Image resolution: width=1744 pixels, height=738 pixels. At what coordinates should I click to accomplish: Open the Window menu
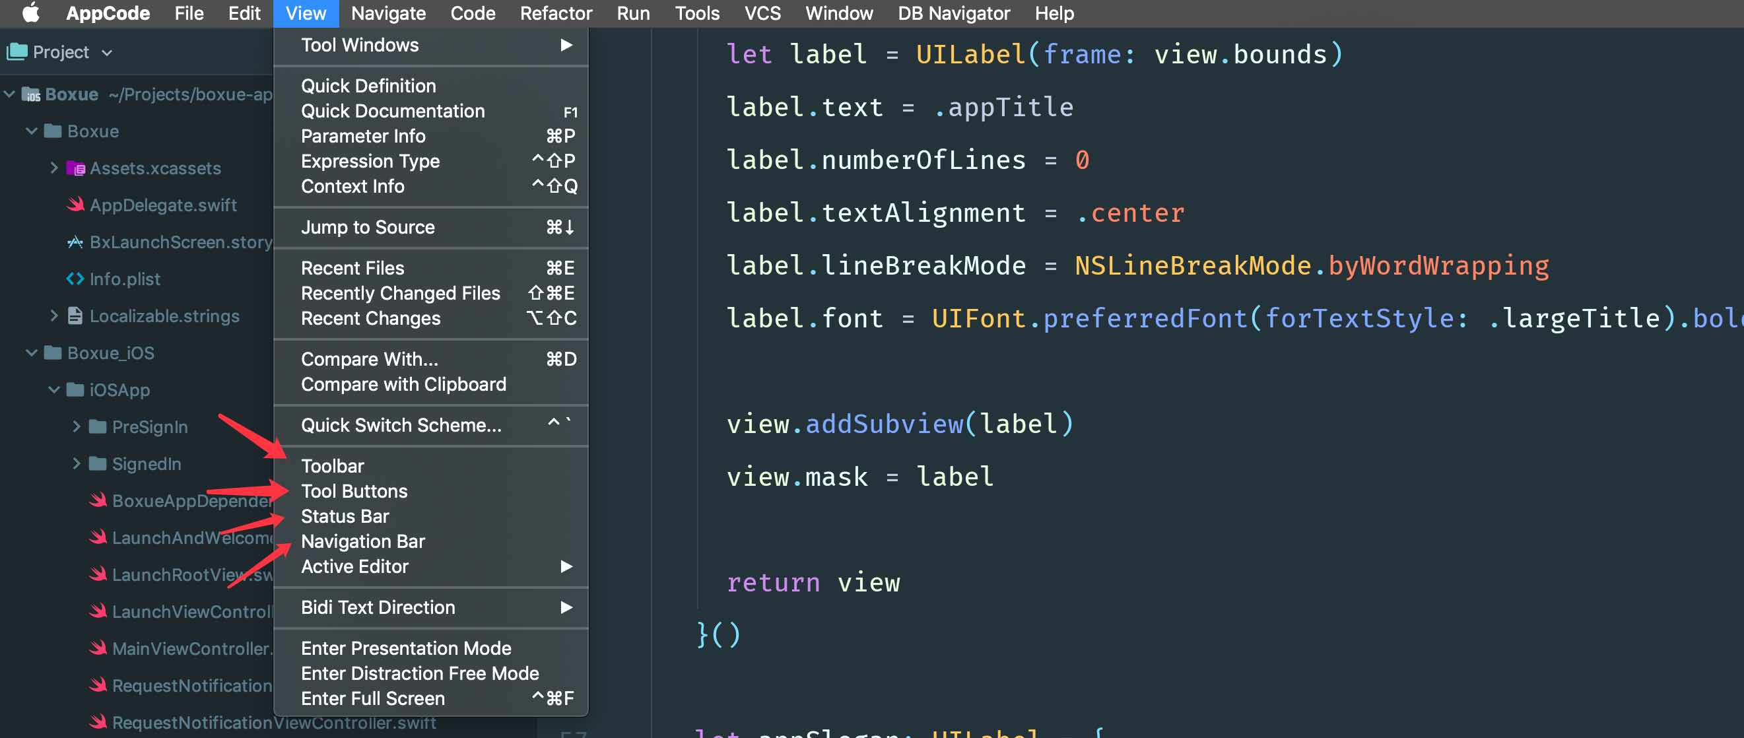pos(839,13)
